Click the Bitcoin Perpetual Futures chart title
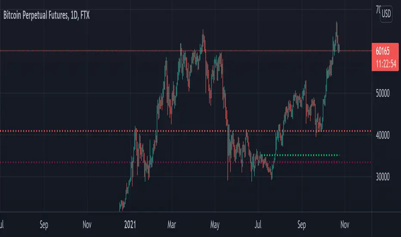The width and height of the screenshot is (401, 237). click(46, 16)
